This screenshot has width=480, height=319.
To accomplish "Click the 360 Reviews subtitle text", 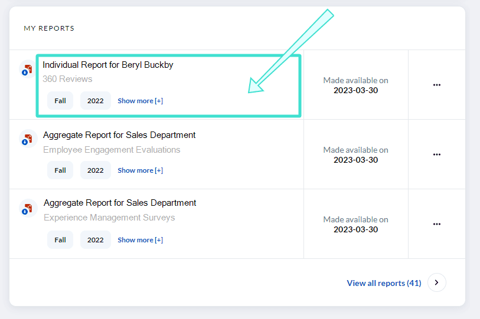I will tap(67, 79).
